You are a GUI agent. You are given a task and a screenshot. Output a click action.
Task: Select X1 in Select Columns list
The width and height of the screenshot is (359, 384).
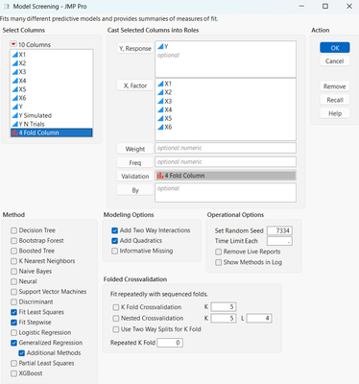pyautogui.click(x=52, y=55)
